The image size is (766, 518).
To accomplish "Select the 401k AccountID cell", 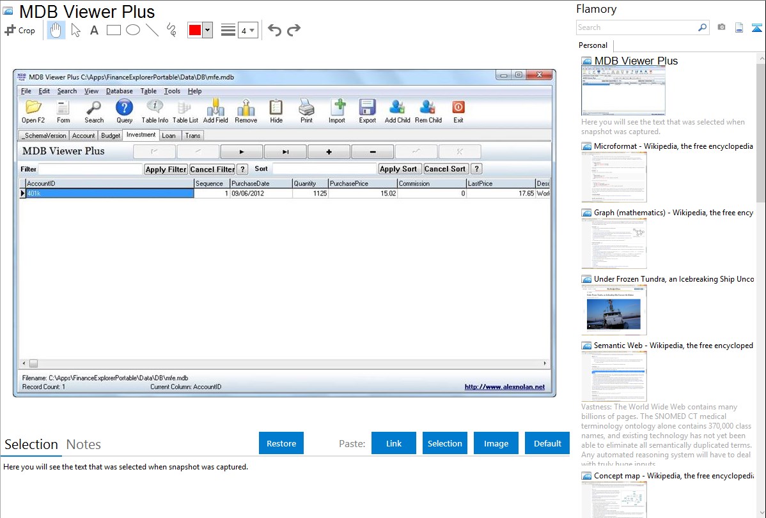I will pos(110,194).
